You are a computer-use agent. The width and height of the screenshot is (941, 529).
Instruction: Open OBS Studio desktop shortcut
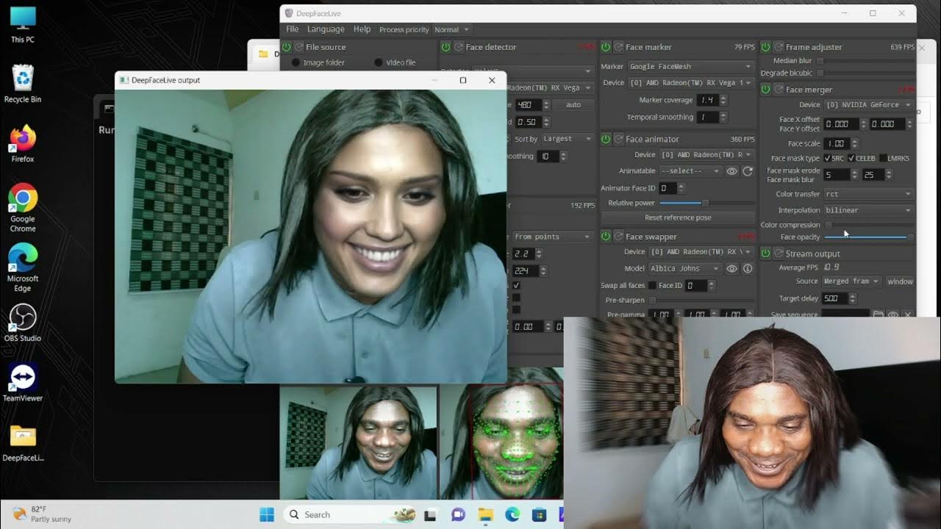point(22,323)
